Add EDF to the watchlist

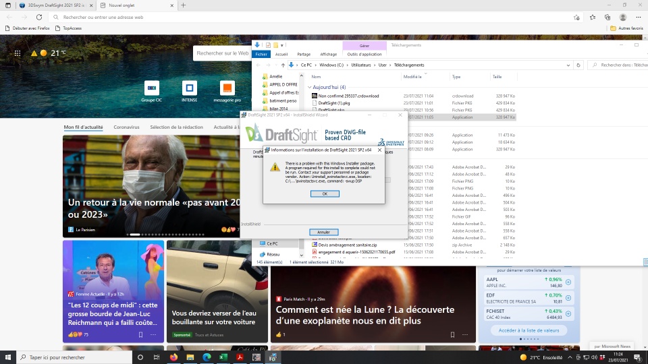tap(568, 298)
